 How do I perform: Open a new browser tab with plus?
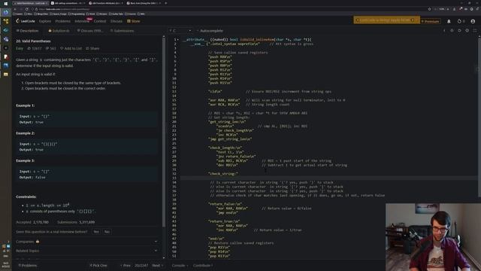[166, 3]
